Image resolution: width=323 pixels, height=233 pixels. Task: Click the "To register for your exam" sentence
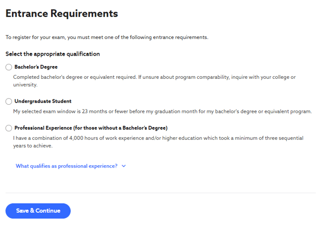coord(107,37)
